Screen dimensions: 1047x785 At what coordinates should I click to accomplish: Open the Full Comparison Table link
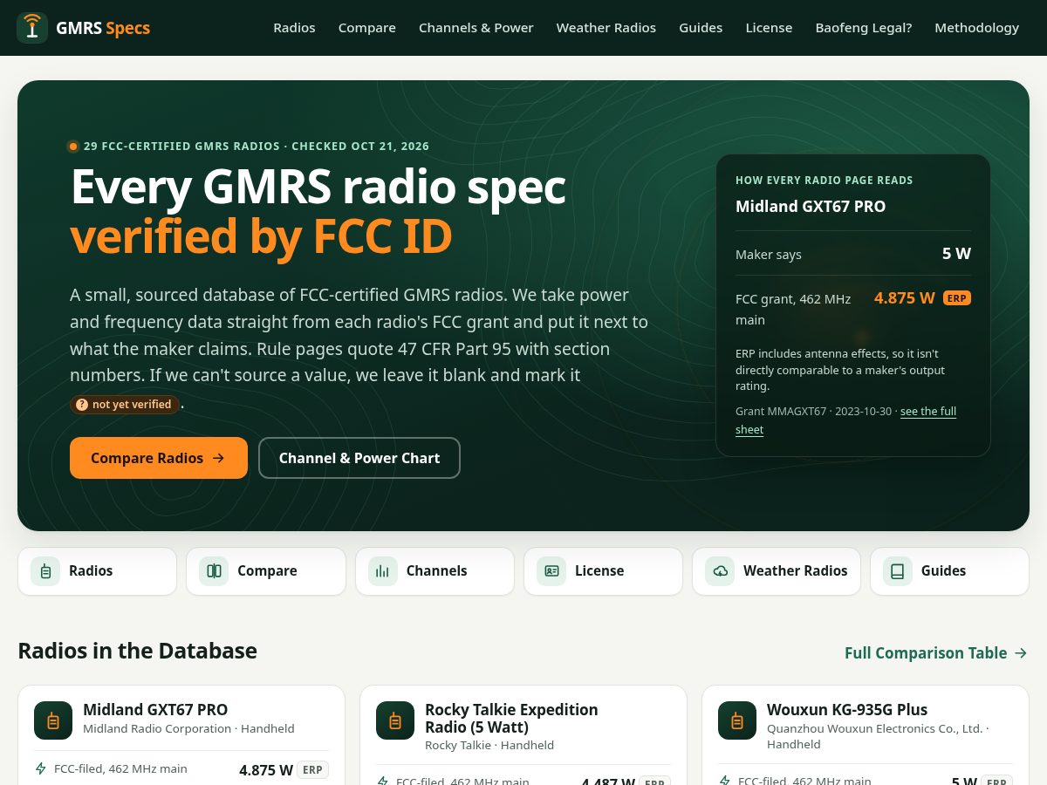936,653
